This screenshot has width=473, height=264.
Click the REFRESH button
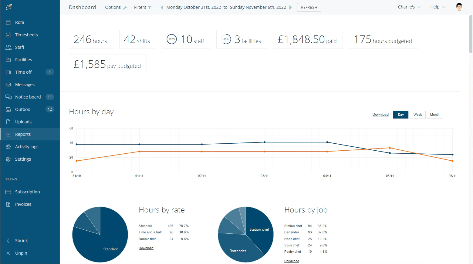[x=309, y=7]
